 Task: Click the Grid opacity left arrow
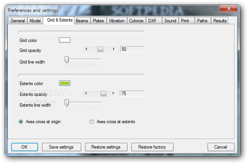coord(86,49)
